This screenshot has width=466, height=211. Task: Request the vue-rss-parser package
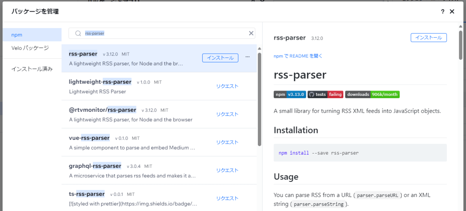point(227,142)
